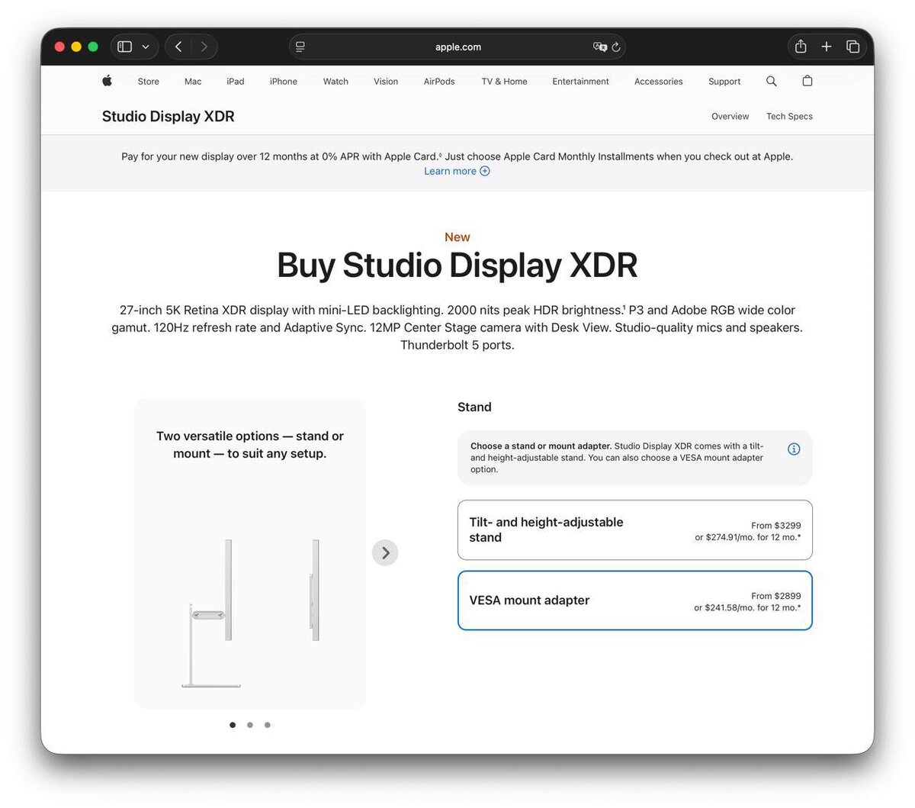This screenshot has height=808, width=915.
Task: Advance gallery with next chevron button
Action: pyautogui.click(x=385, y=552)
